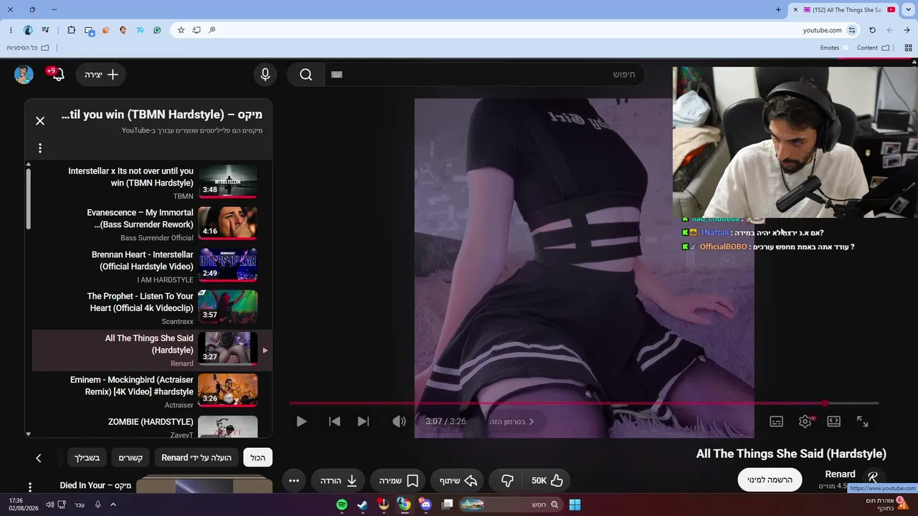Close the 'All The Things She Said' tab

tap(795, 9)
